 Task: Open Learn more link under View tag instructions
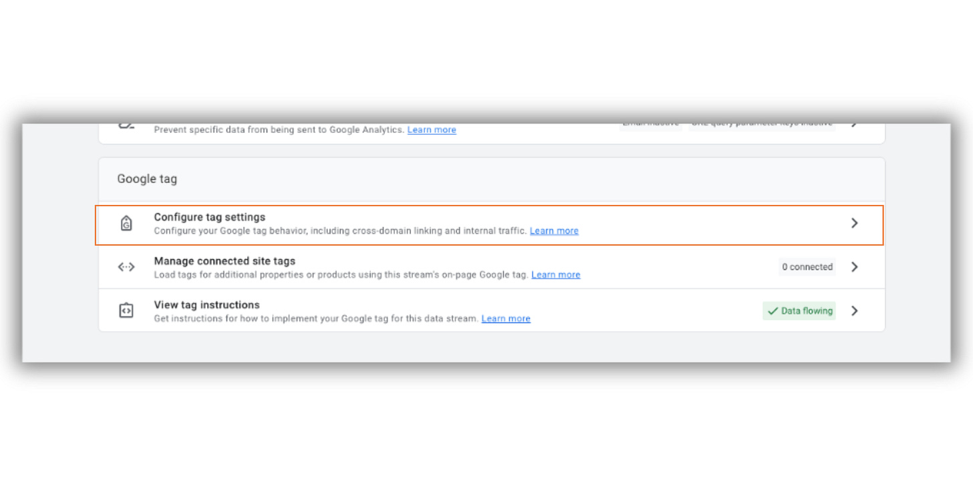506,318
